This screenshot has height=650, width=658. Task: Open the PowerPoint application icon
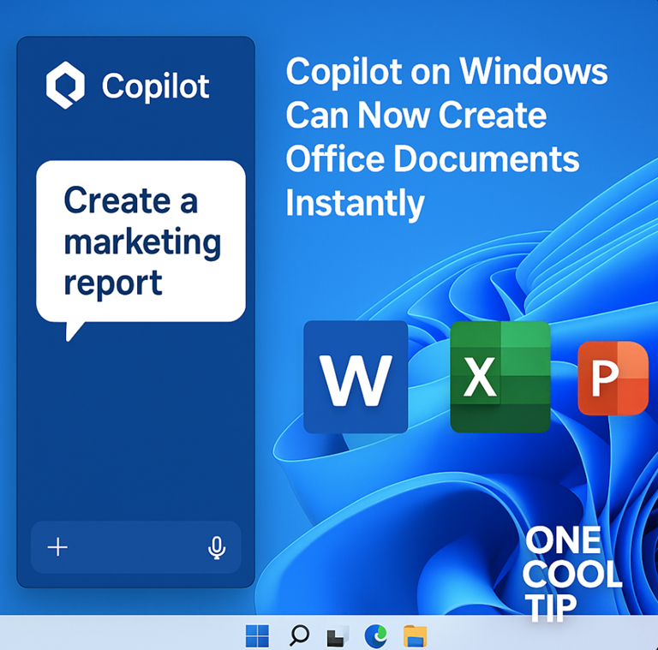[x=613, y=378]
